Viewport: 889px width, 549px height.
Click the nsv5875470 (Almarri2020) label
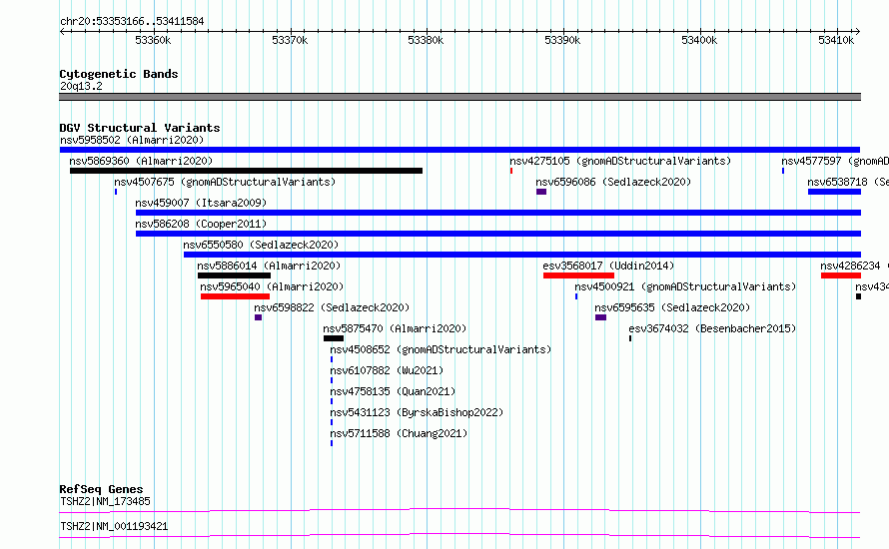pyautogui.click(x=395, y=328)
